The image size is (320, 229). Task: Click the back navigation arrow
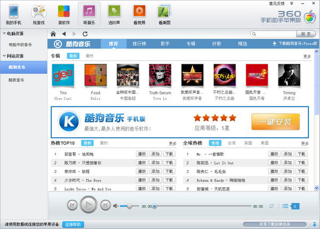(x=64, y=34)
